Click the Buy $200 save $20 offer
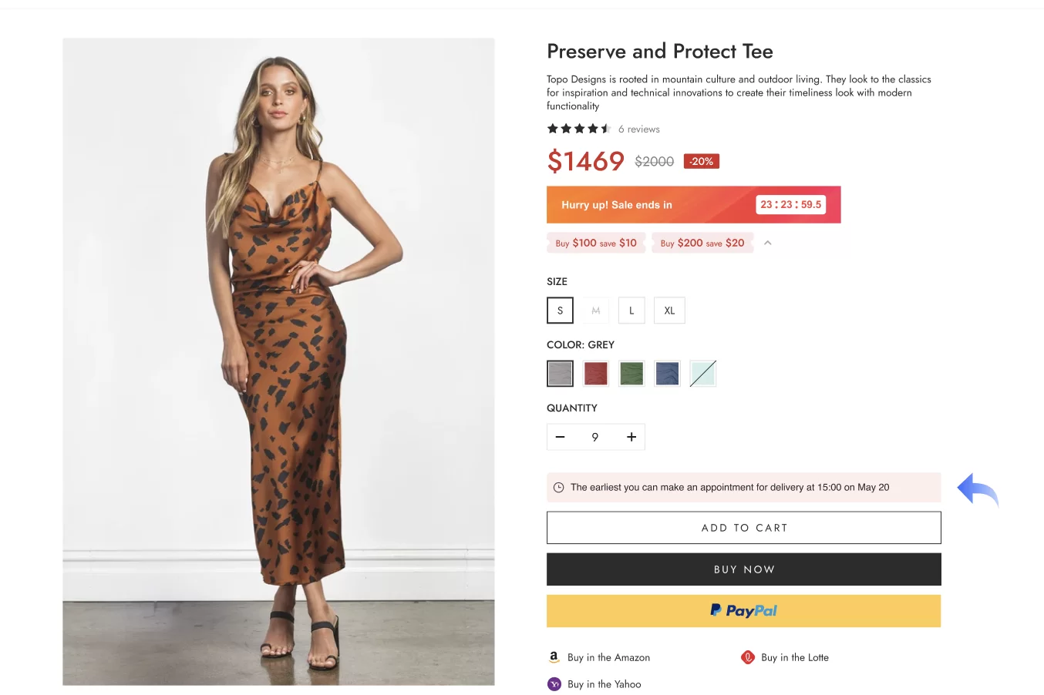 (702, 243)
